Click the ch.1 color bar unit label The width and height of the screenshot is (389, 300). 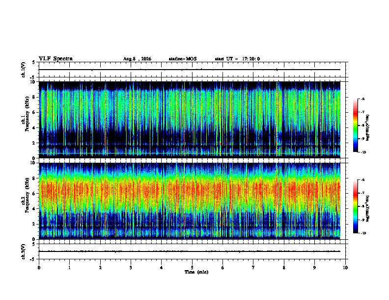pyautogui.click(x=368, y=128)
